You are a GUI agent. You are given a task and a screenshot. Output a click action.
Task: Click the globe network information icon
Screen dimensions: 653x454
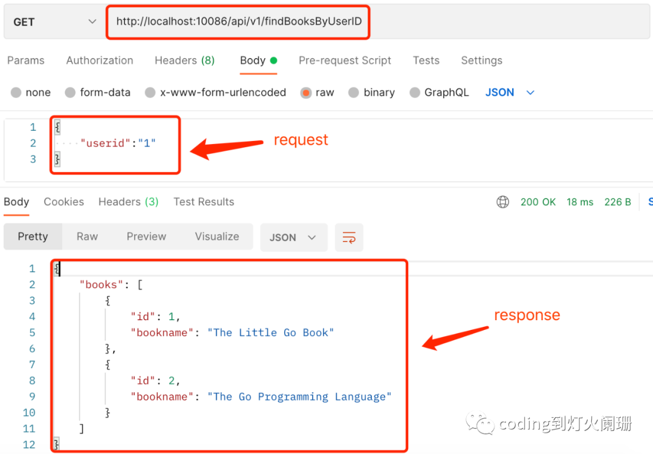(502, 202)
